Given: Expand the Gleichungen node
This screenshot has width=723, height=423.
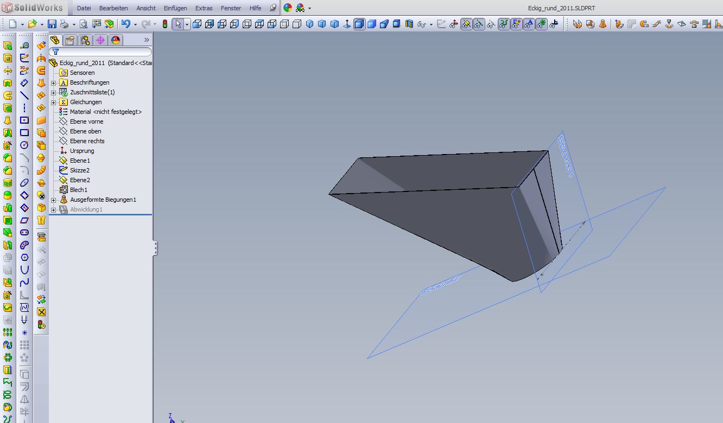Looking at the screenshot, I should point(54,102).
